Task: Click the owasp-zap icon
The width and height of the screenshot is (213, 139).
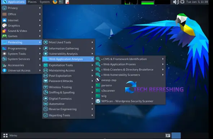Action: point(98,80)
